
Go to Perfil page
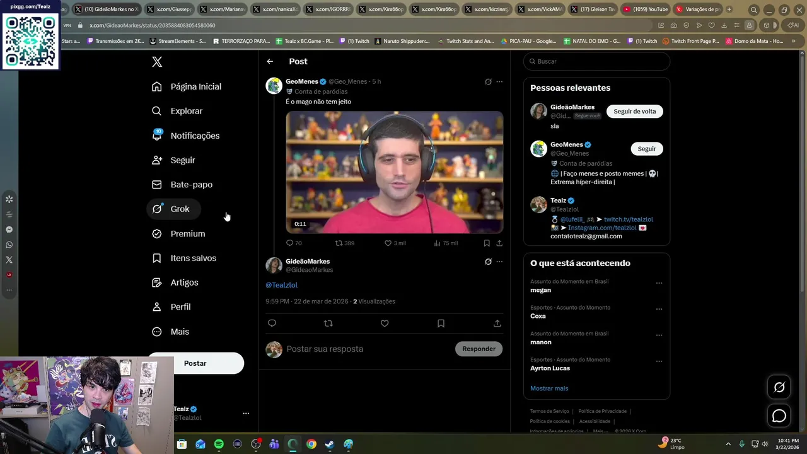(171, 307)
